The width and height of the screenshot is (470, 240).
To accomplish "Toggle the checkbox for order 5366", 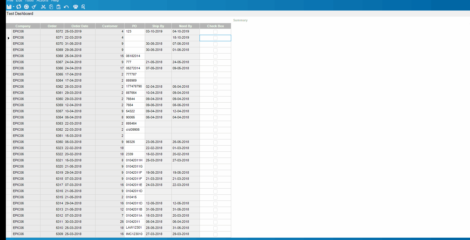I will click(215, 69).
